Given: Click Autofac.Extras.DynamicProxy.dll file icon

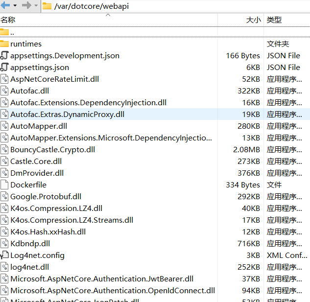Looking at the screenshot, I should point(4,114).
